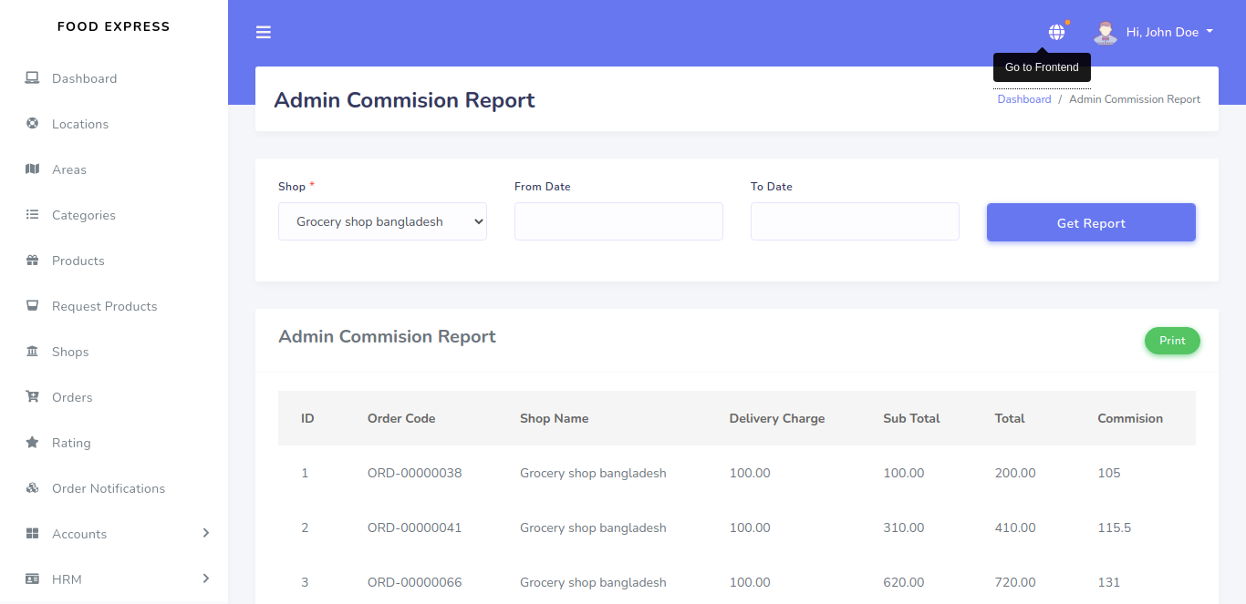1246x604 pixels.
Task: Click the HRM id-card icon
Action: tap(32, 579)
